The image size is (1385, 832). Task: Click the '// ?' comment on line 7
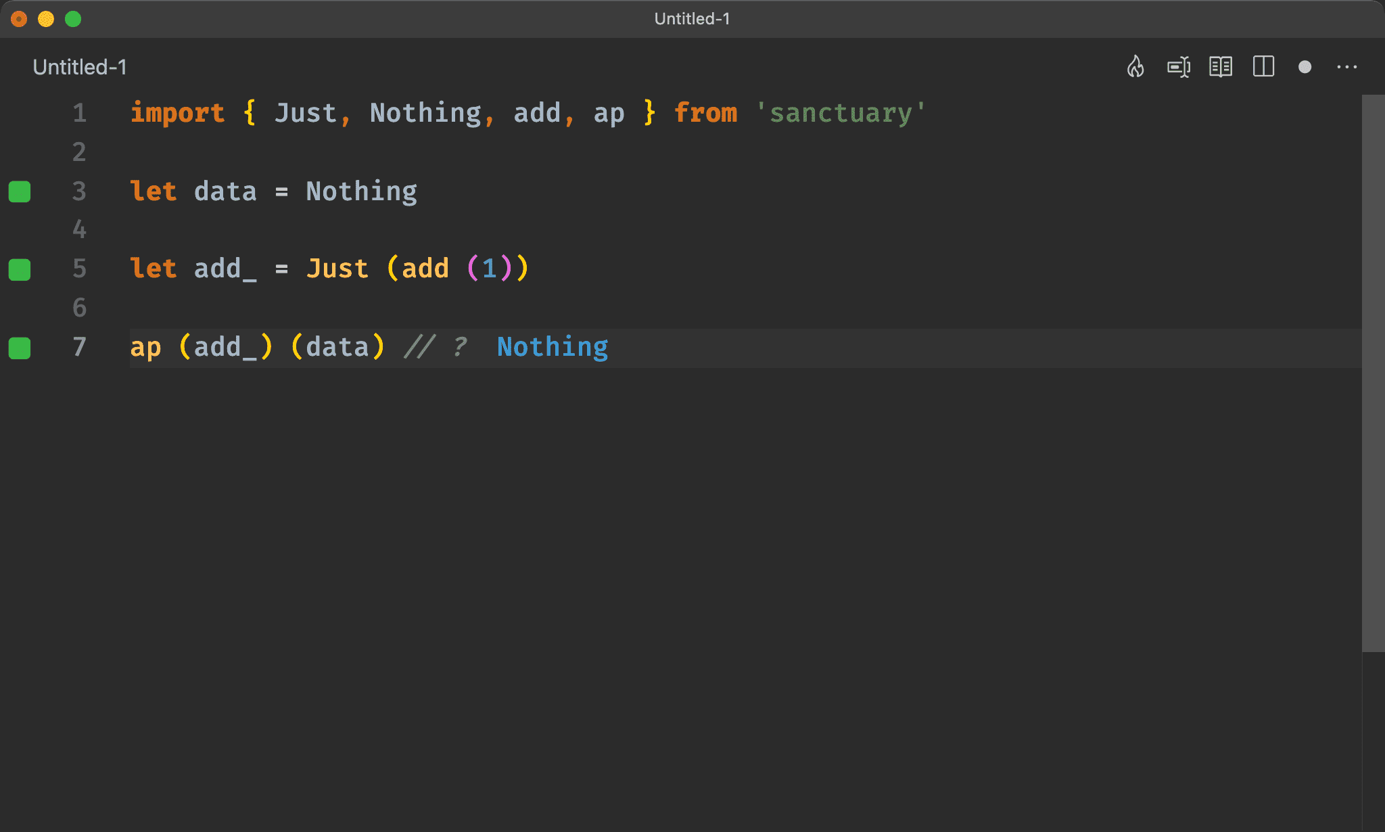436,347
